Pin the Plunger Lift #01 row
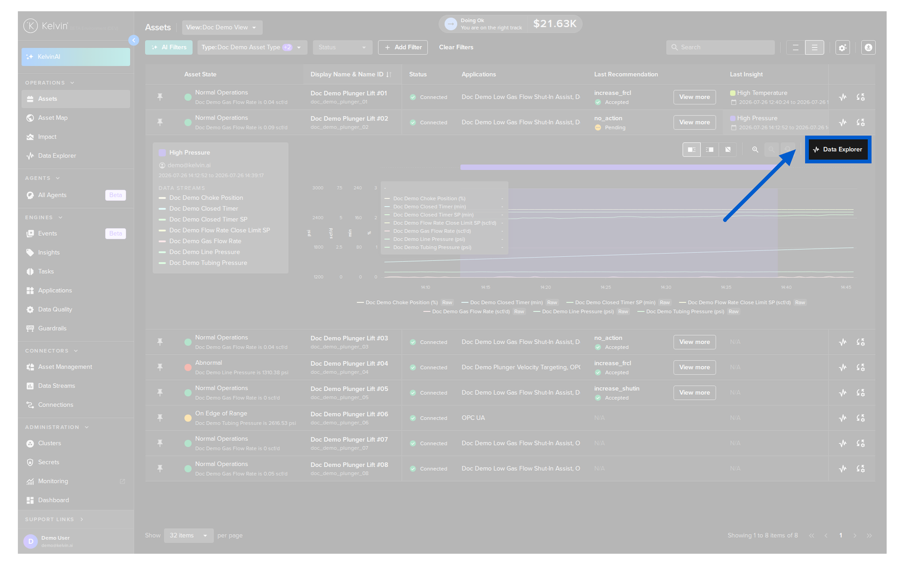This screenshot has height=565, width=905. click(x=160, y=97)
